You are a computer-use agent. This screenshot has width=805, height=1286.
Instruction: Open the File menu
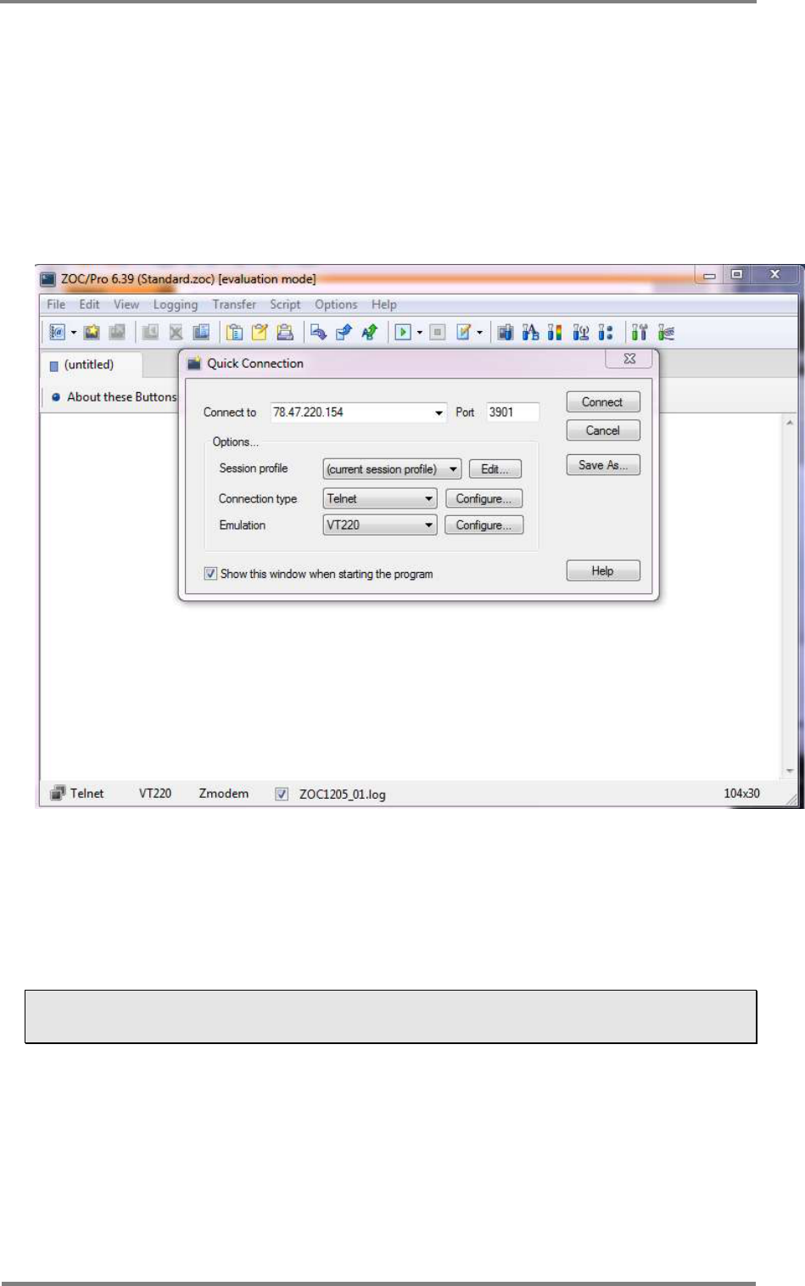[x=56, y=305]
